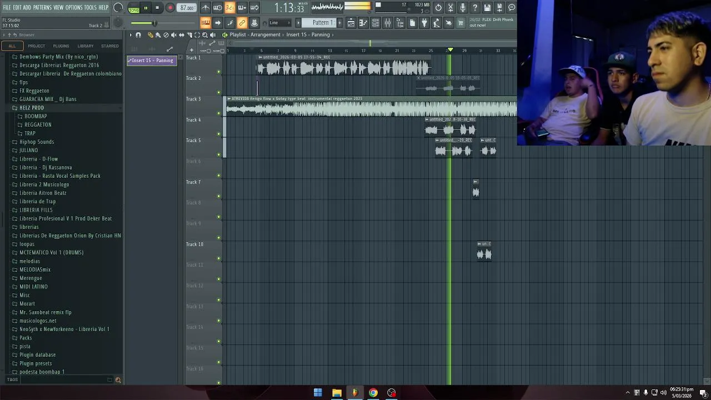Open the Line snap dropdown
Screen dimensions: 711x400
pyautogui.click(x=280, y=23)
